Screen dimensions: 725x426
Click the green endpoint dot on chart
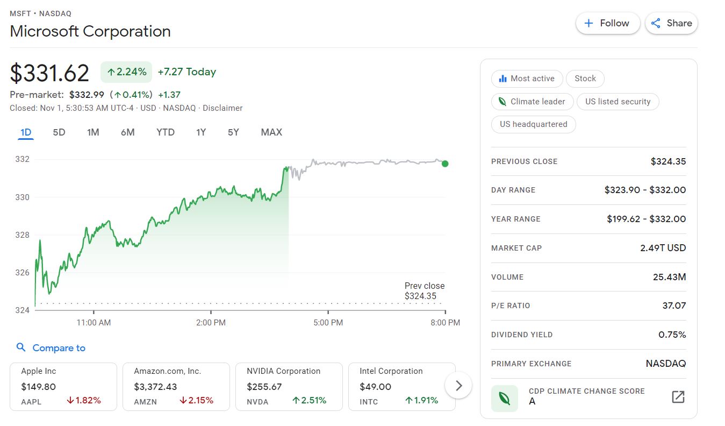445,164
